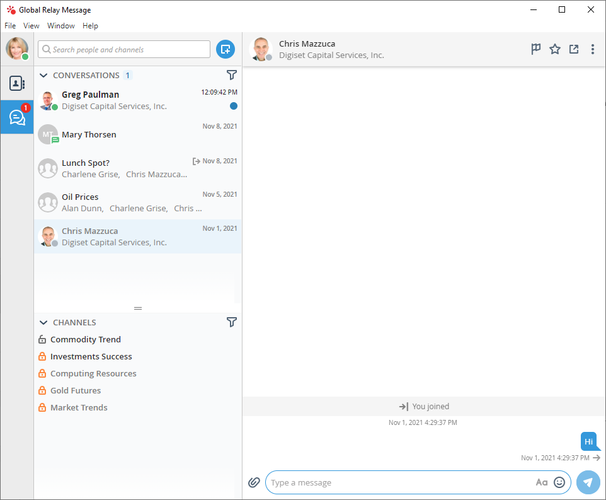
Task: Click the Oil Prices group avatar icon
Action: (48, 202)
